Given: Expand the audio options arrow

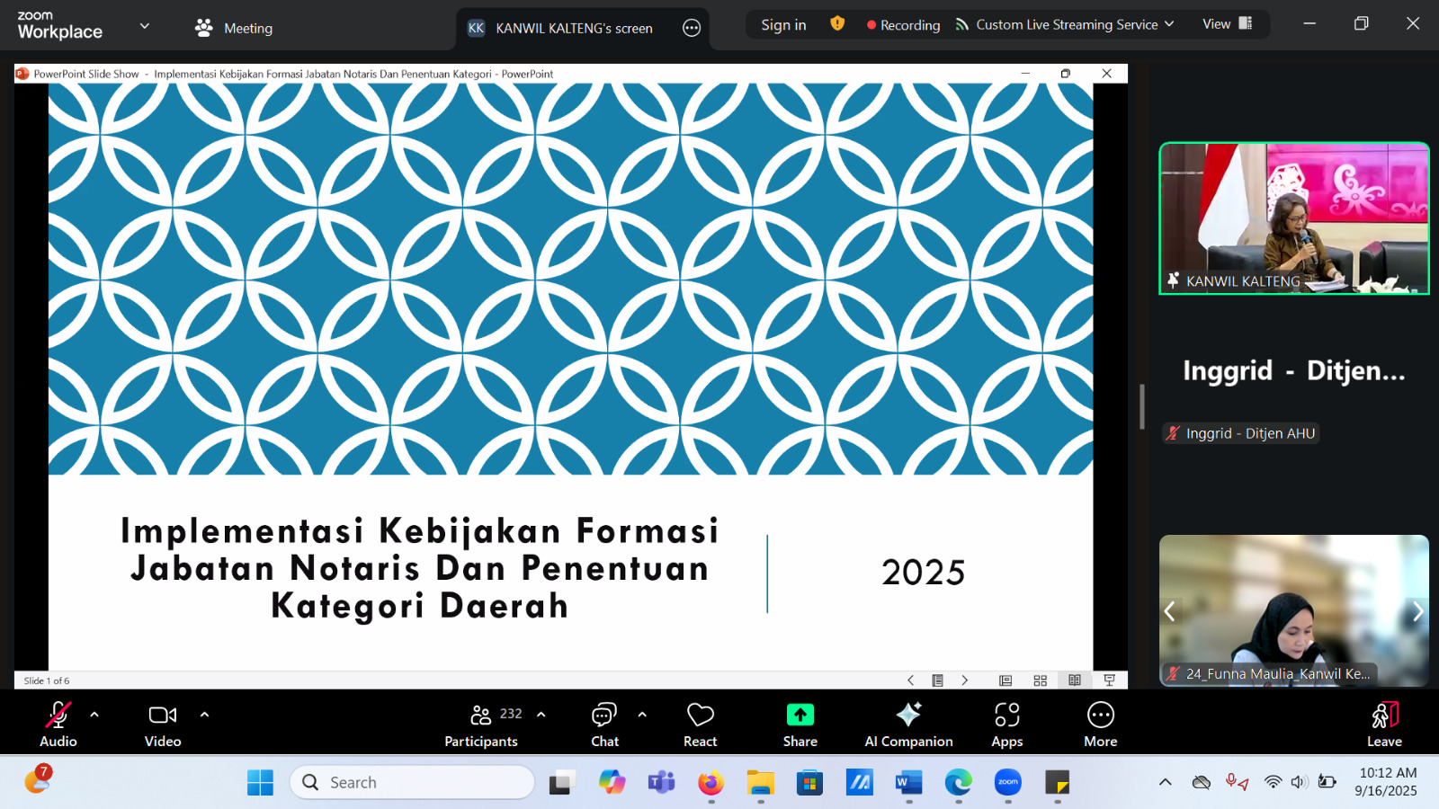Looking at the screenshot, I should [x=94, y=715].
